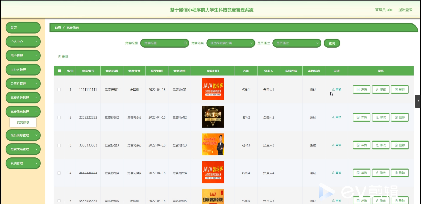This screenshot has height=204, width=421.
Task: Click 修改 for row 竞赛标题1
Action: [381, 90]
